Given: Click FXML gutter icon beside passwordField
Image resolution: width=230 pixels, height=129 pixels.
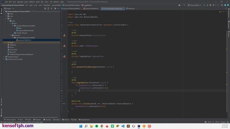Looking at the screenshot, I should tap(64, 35).
